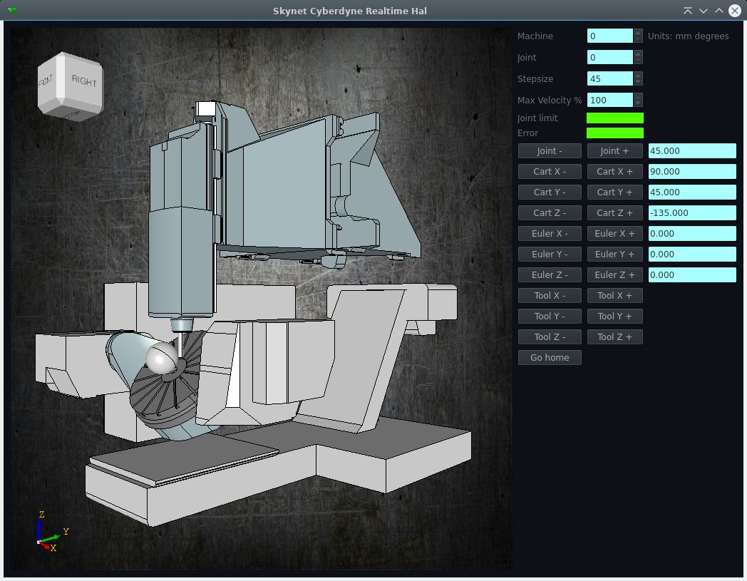Screen dimensions: 747x581
Task: Click the "Skynet Cyberdyne Realtime Hal" title text
Action: pyautogui.click(x=350, y=11)
